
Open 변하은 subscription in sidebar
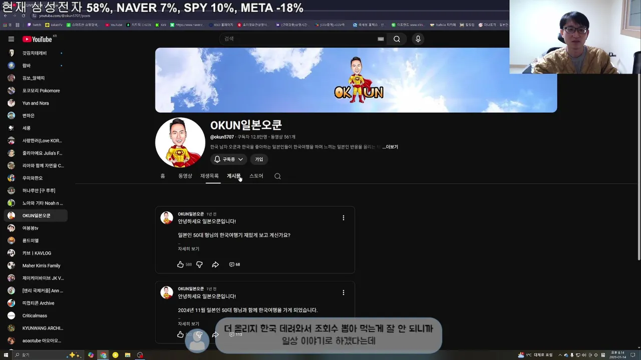(x=36, y=115)
